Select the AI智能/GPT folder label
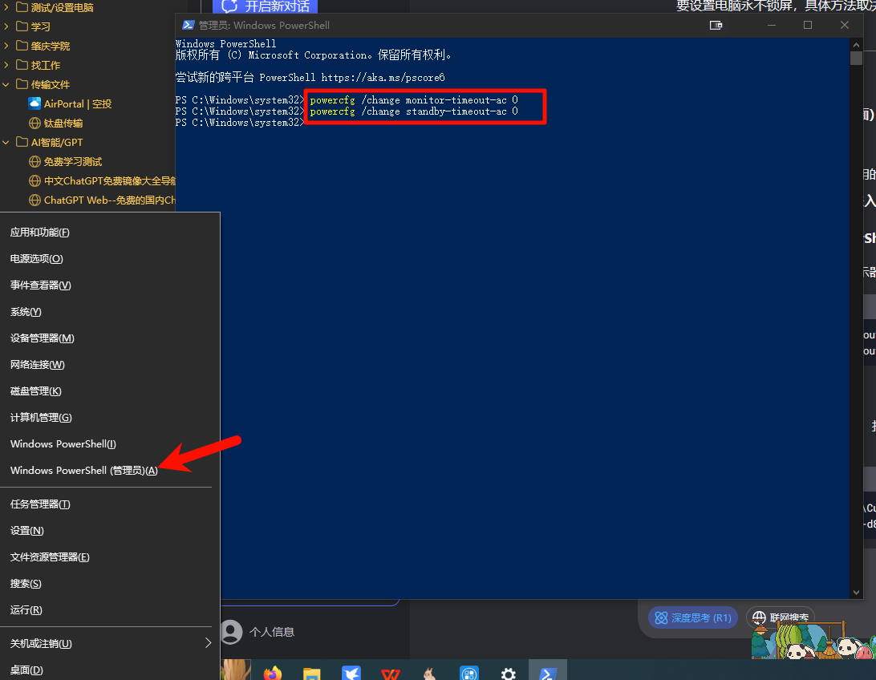 pyautogui.click(x=56, y=143)
